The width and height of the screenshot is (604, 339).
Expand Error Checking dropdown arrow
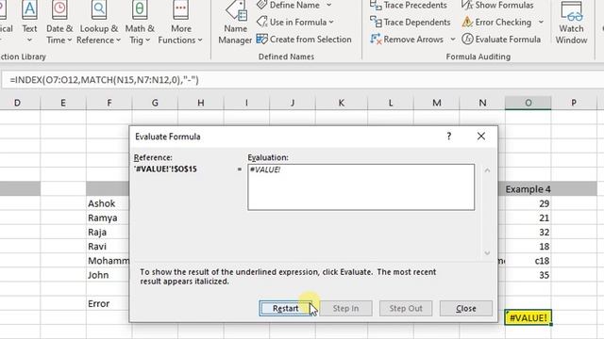click(541, 22)
